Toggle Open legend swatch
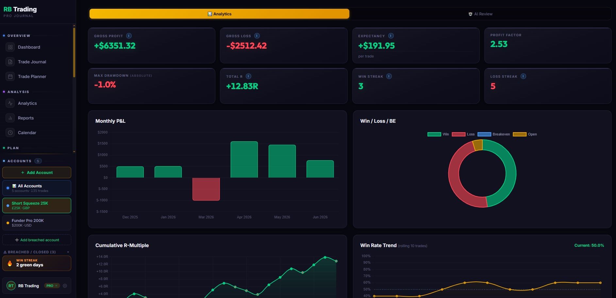Viewport: 616px width, 298px height. click(x=520, y=134)
